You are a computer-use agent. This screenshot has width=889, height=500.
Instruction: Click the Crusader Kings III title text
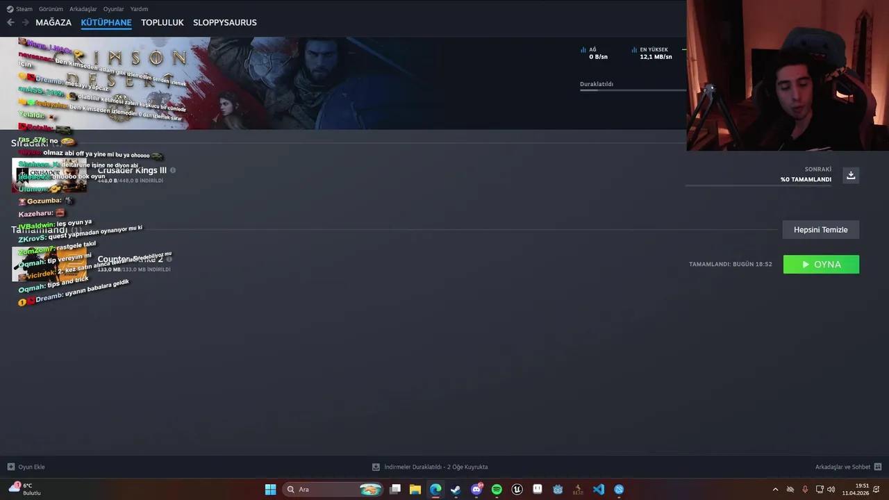pos(132,170)
